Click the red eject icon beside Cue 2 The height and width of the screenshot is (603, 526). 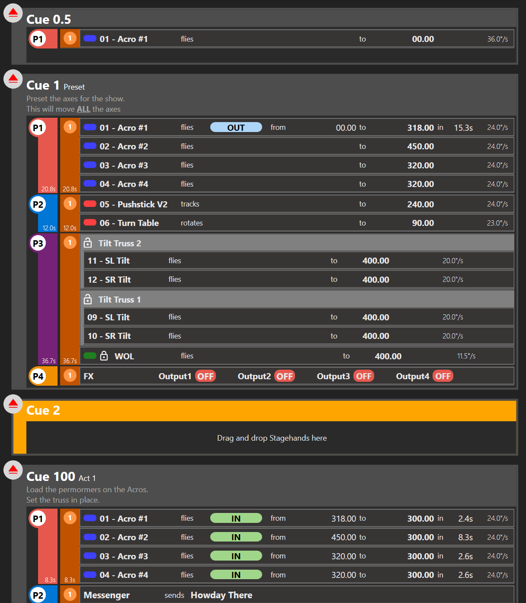(13, 404)
